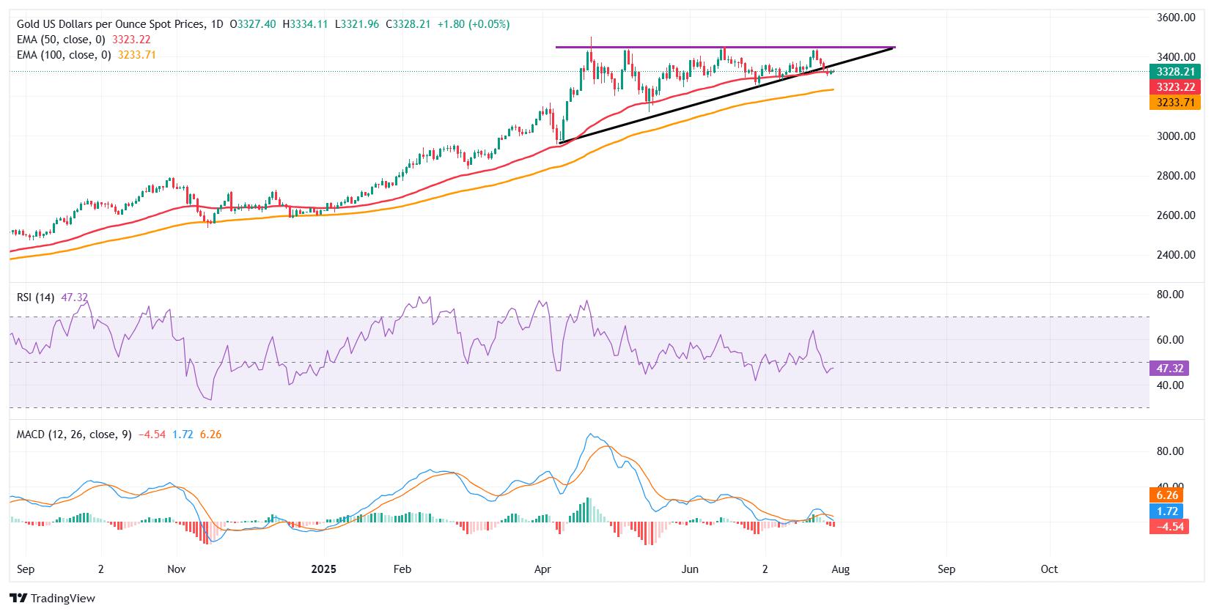Viewport: 1214px width, 614px height.
Task: Click the blue 1.72 MACD tag
Action: click(x=1166, y=511)
